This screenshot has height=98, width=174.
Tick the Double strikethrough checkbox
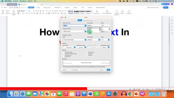[63, 54]
